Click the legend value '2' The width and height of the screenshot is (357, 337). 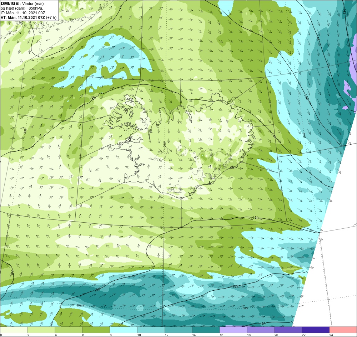(x=28, y=335)
